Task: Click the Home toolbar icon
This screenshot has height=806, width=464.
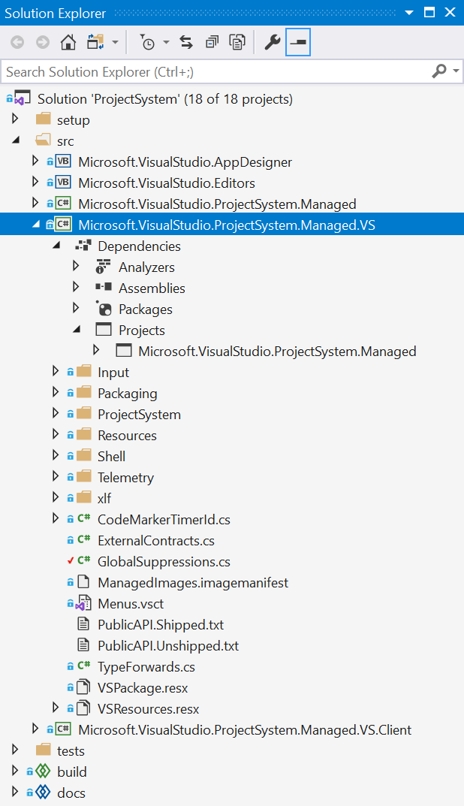Action: point(68,42)
